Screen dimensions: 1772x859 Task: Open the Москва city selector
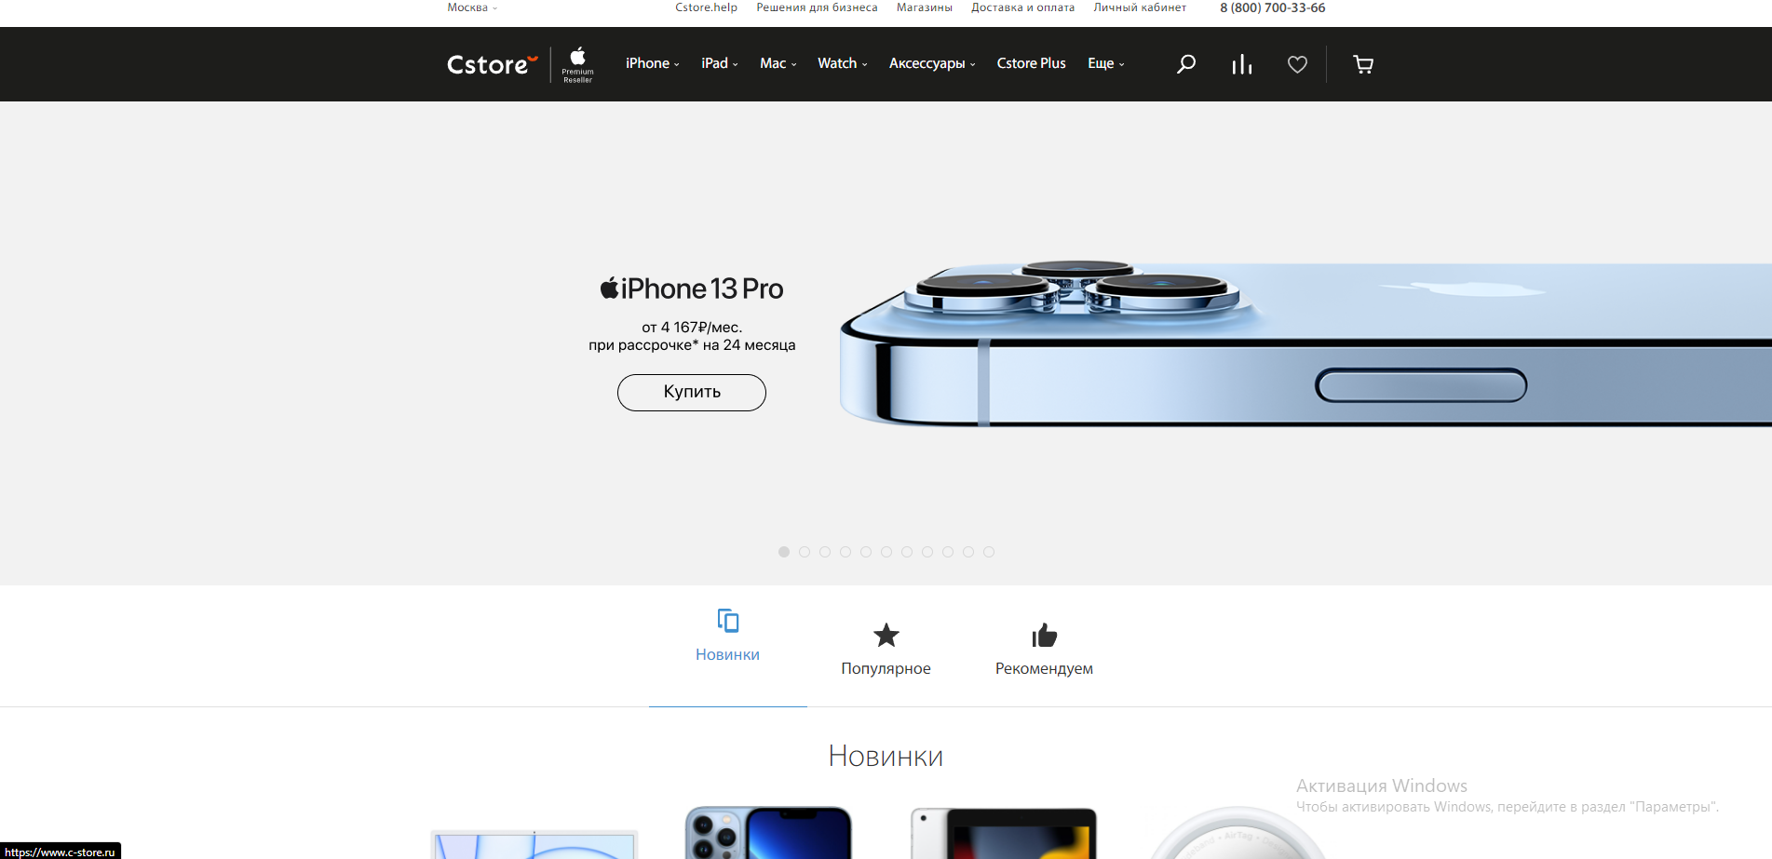472,7
